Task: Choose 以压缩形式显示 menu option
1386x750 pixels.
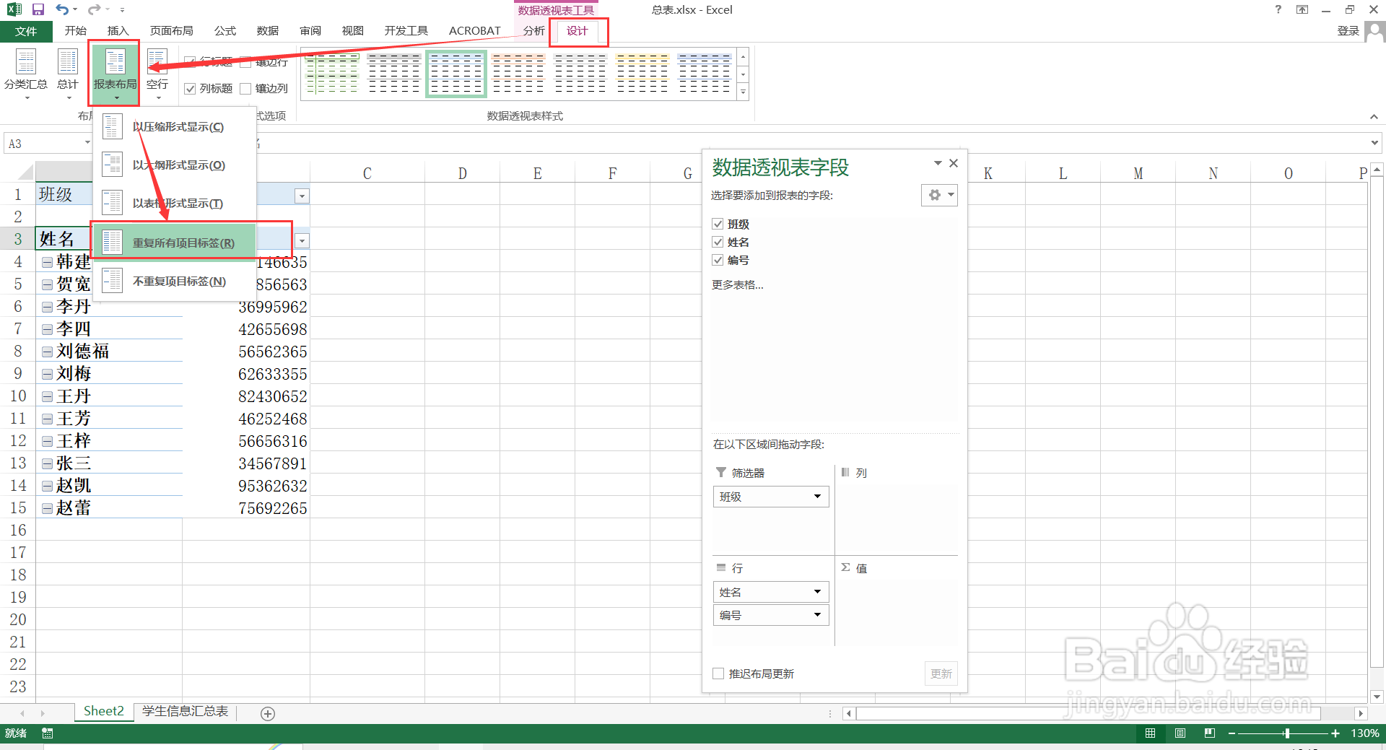Action: (x=175, y=127)
